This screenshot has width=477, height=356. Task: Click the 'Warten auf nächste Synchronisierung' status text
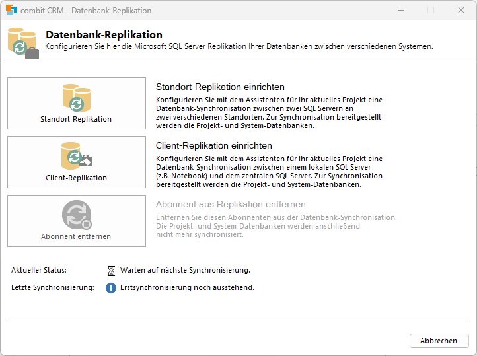185,270
